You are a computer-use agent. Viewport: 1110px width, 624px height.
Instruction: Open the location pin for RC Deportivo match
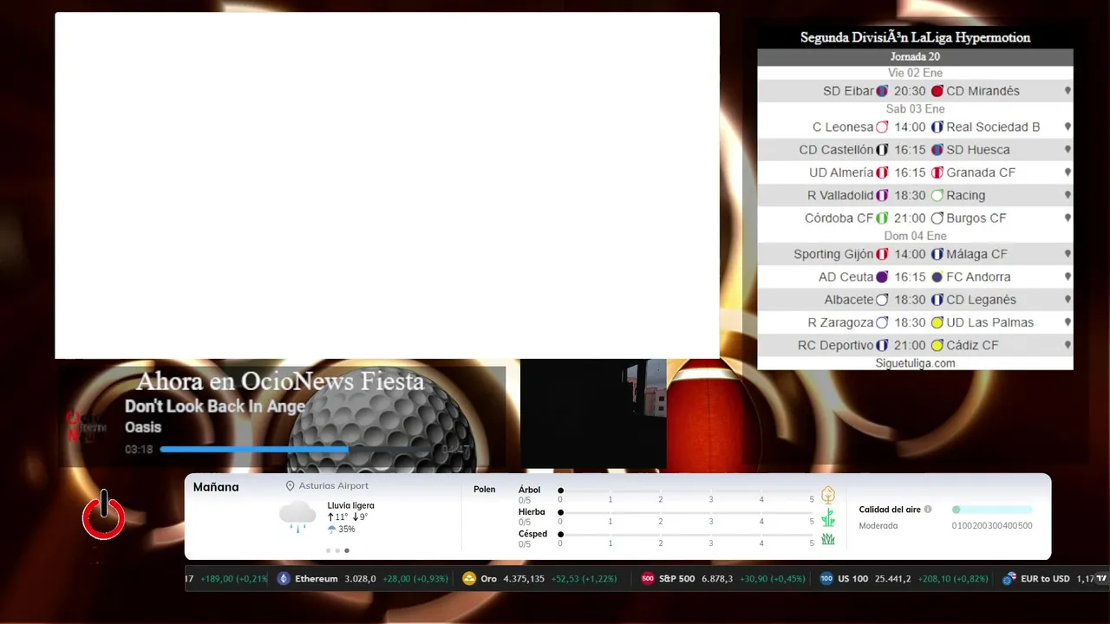pos(1068,345)
